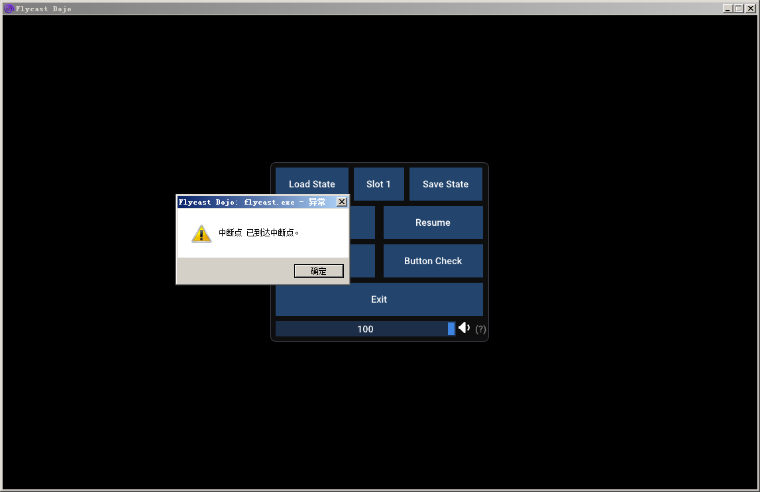Screen dimensions: 760x492
Task: Click the blue volume slider handle
Action: point(451,329)
